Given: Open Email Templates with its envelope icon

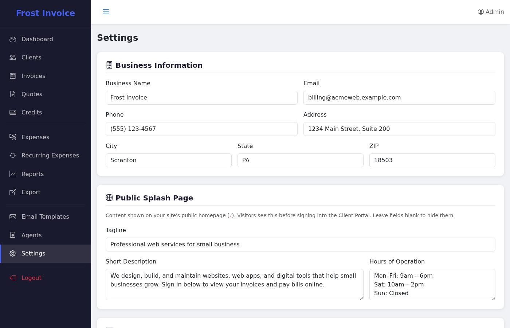Looking at the screenshot, I should [12, 216].
